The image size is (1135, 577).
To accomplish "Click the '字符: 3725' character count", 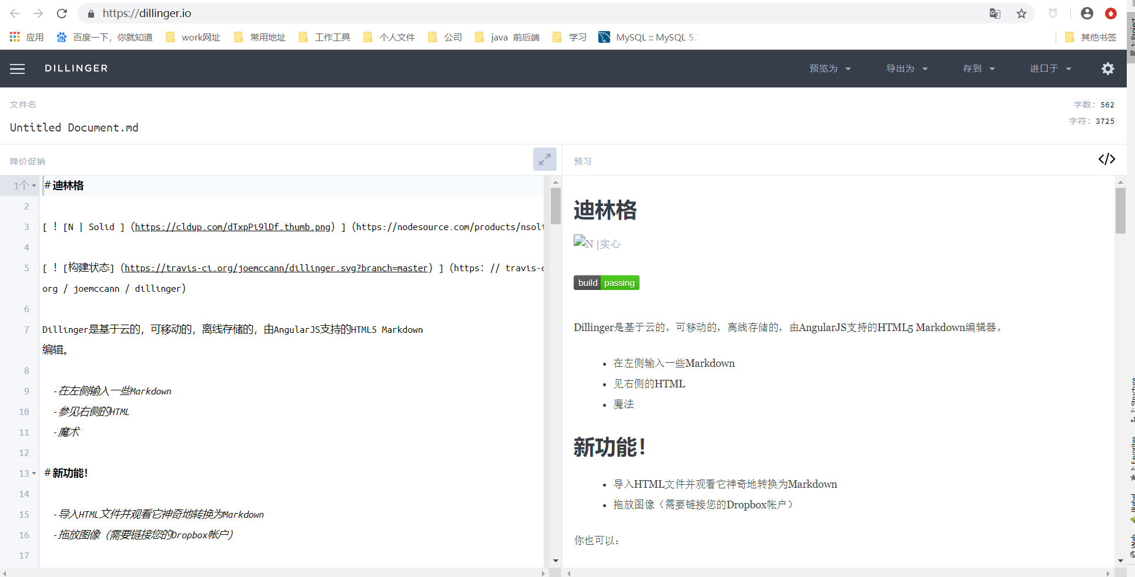I will [1092, 121].
